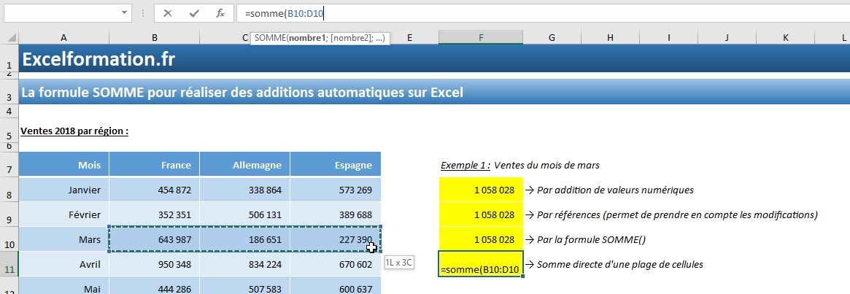Screen dimensions: 850x294
Task: Click the Mars month cell
Action: tap(64, 240)
